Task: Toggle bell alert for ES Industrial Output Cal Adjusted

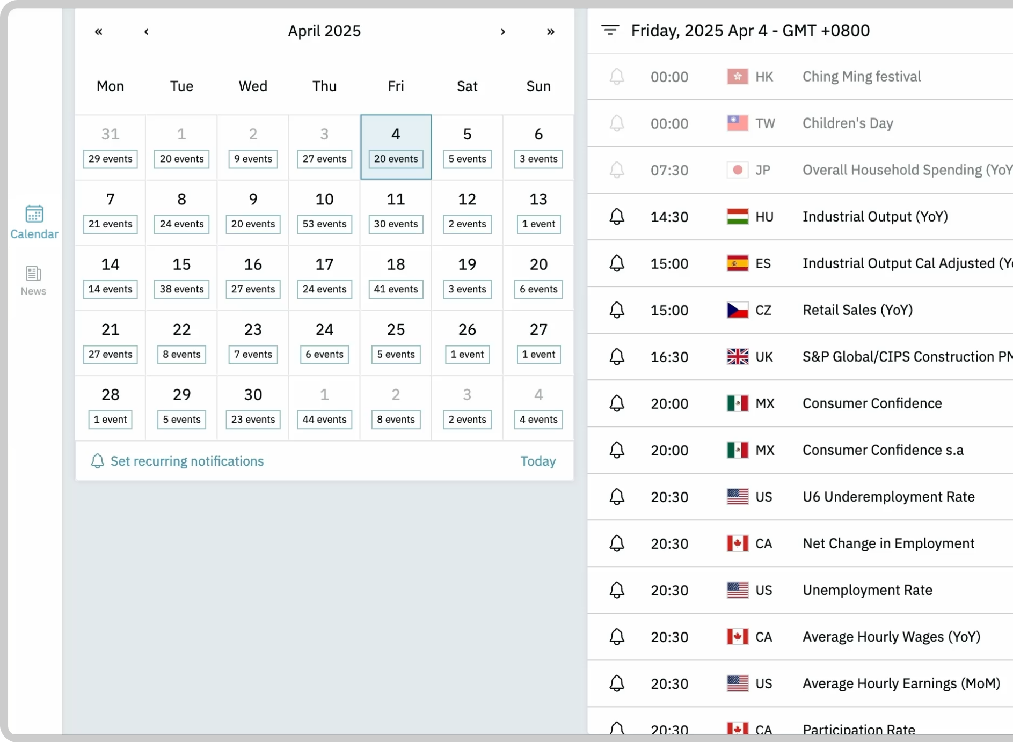Action: pos(617,263)
